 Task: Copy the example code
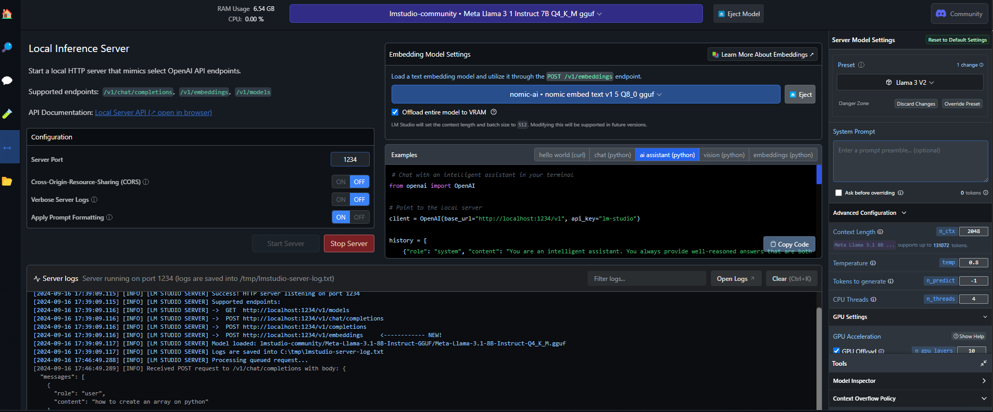[x=789, y=244]
